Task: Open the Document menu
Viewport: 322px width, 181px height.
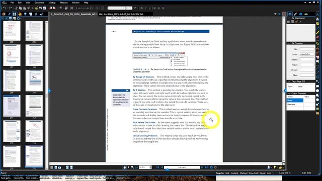Action: point(39,3)
